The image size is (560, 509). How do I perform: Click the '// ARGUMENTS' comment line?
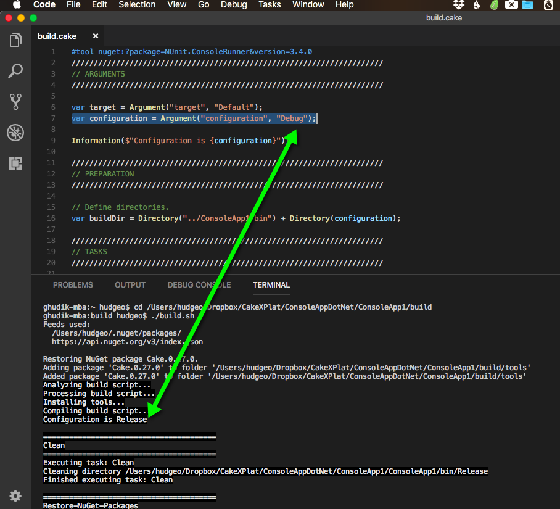[98, 74]
